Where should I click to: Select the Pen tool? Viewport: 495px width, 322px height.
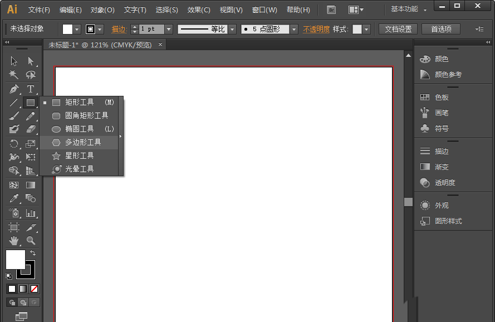(14, 89)
